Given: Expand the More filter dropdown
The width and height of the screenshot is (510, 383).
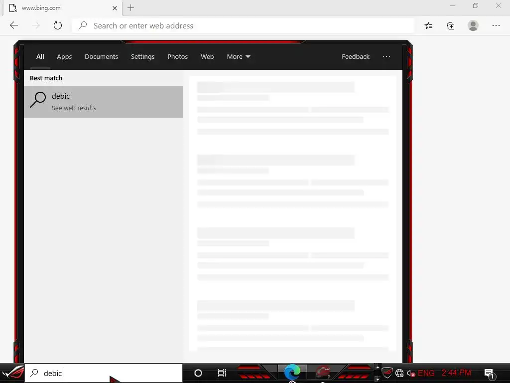Looking at the screenshot, I should [239, 57].
